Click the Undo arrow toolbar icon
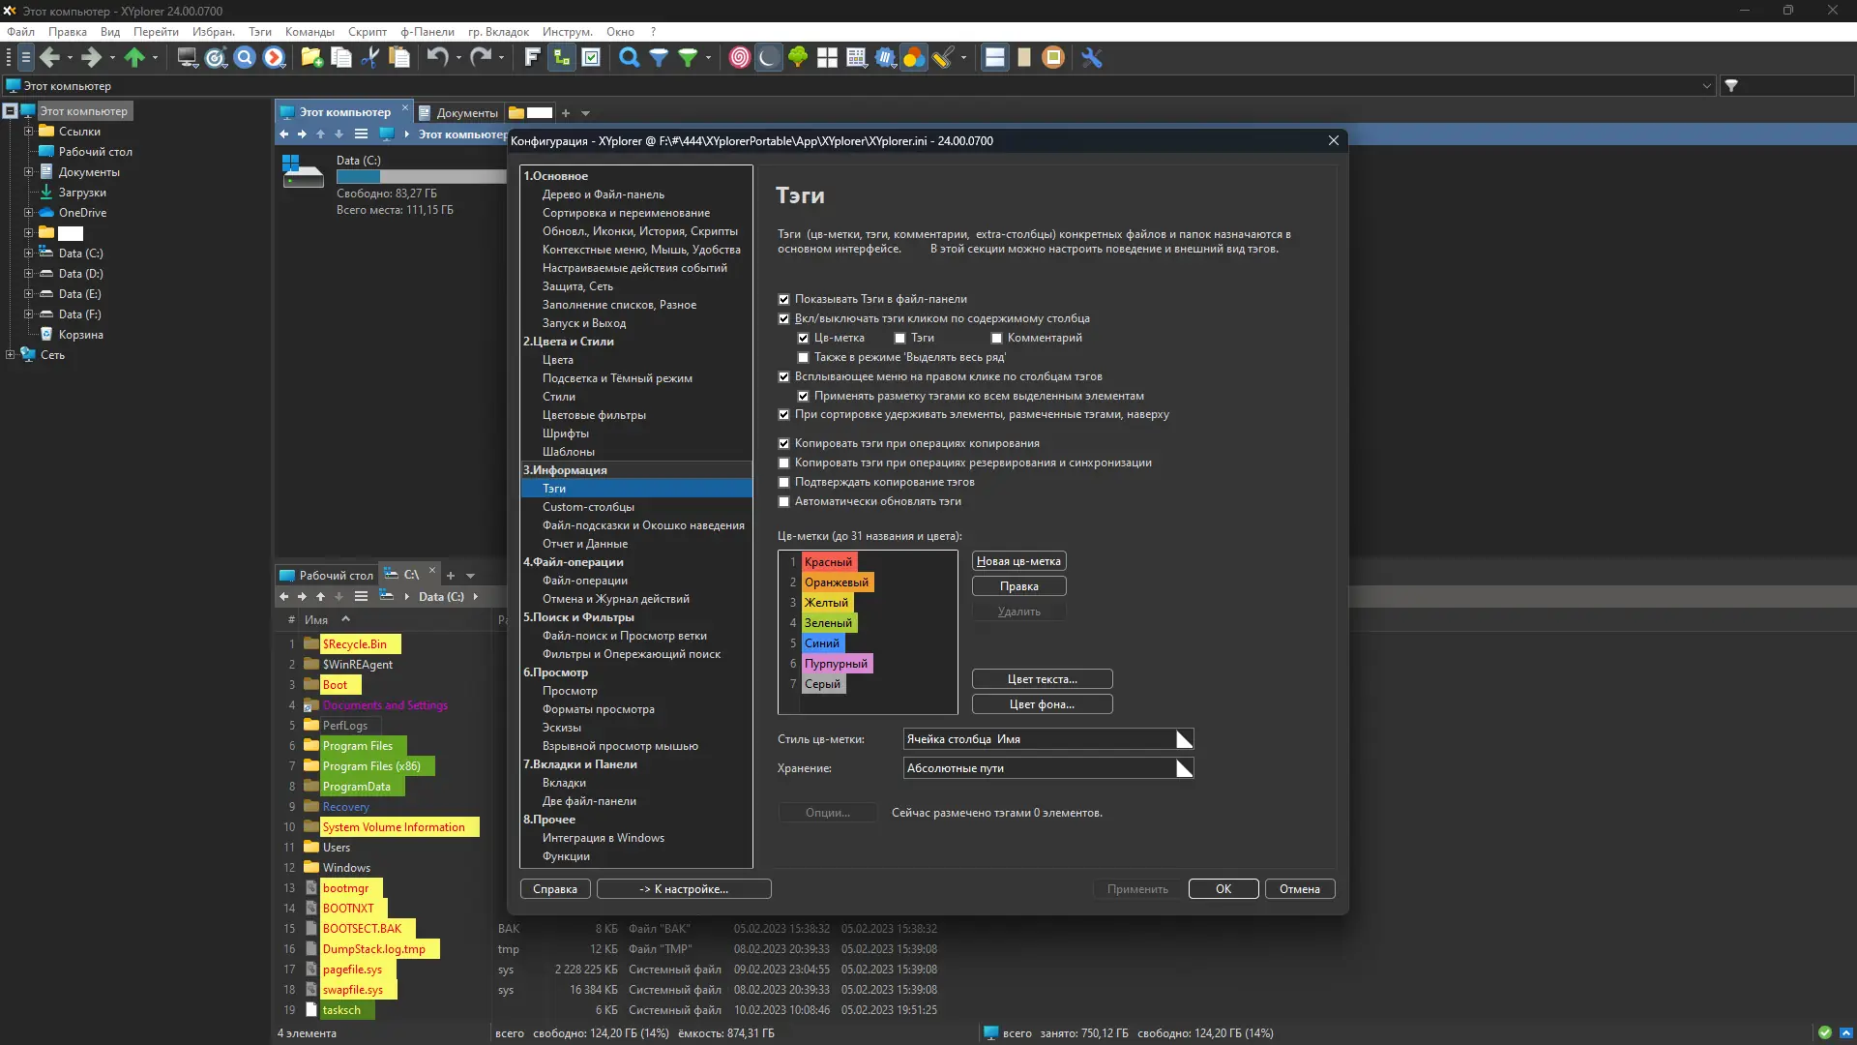This screenshot has height=1045, width=1857. click(437, 58)
